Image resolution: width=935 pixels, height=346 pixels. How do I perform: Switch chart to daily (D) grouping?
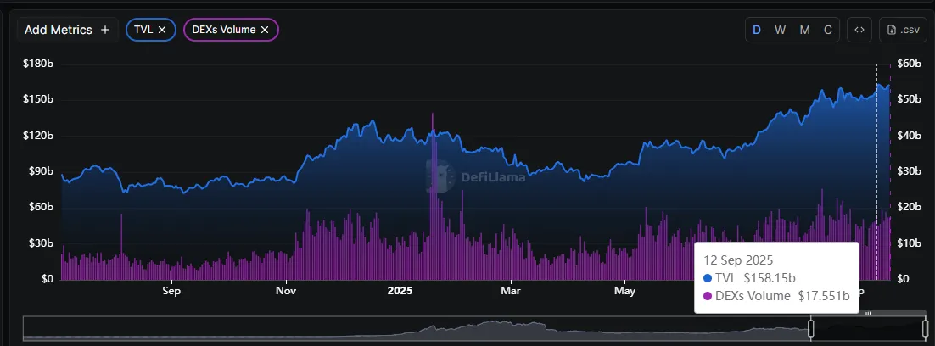coord(756,30)
